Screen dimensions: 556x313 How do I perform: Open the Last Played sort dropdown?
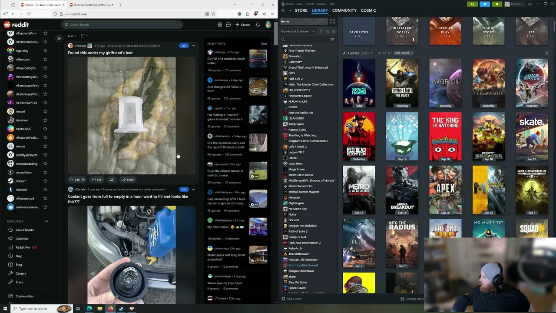[x=404, y=53]
